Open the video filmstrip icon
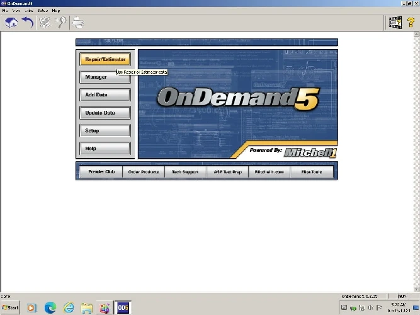Image resolution: width=420 pixels, height=315 pixels. [395, 23]
